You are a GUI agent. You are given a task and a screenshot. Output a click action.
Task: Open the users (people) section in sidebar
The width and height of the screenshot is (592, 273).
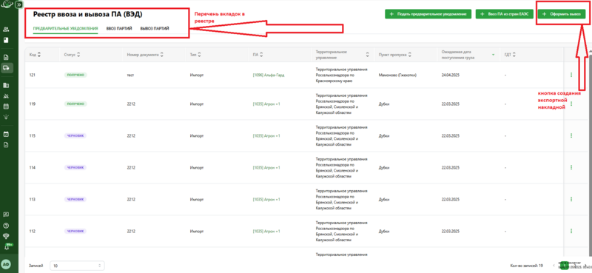(6, 30)
